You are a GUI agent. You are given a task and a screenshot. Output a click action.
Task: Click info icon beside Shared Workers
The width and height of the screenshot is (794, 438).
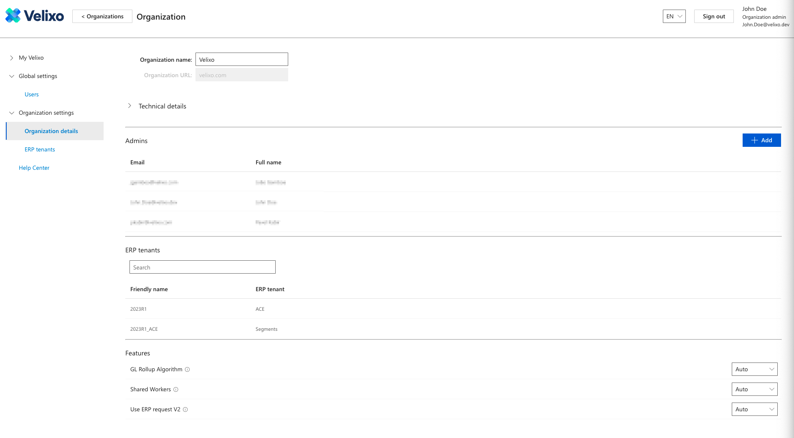tap(176, 390)
